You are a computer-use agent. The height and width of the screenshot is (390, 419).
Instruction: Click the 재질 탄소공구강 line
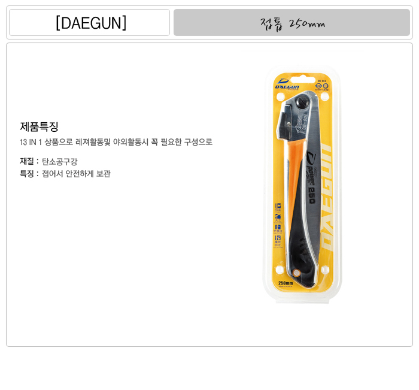pos(48,161)
